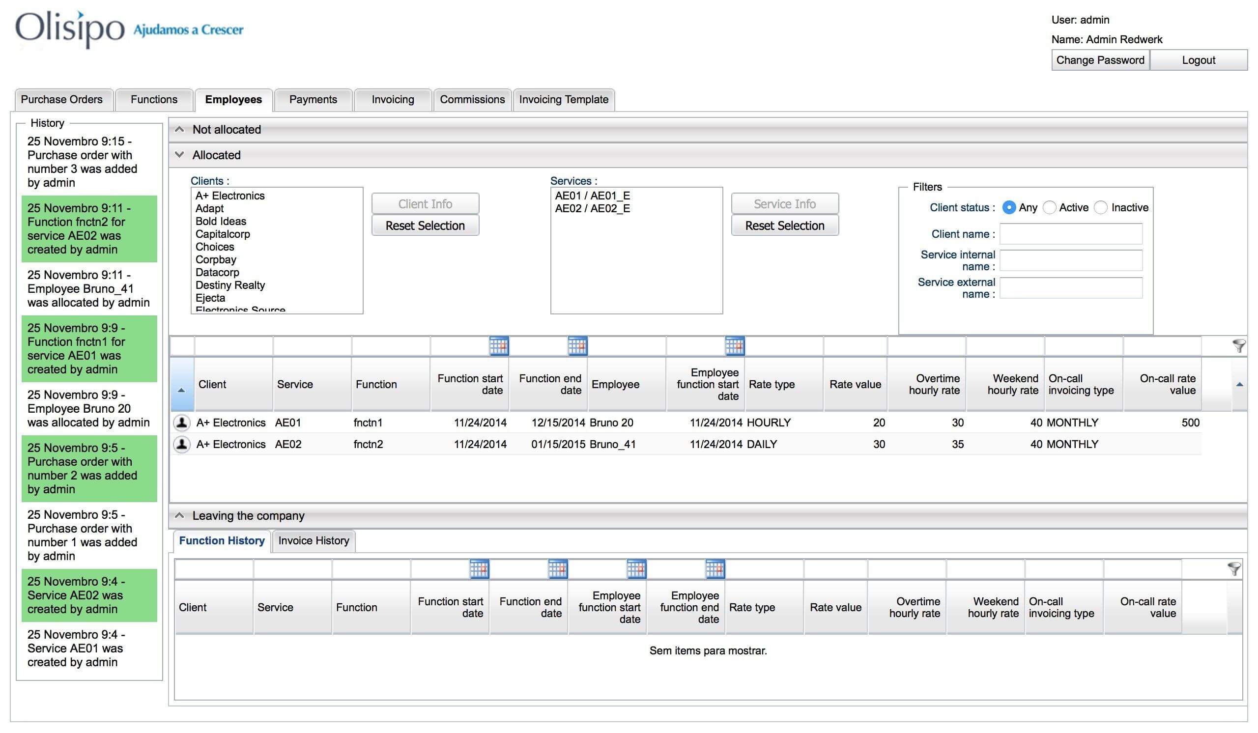Click history entry Function fnctn2 for service AE02
The width and height of the screenshot is (1258, 733).
[89, 229]
